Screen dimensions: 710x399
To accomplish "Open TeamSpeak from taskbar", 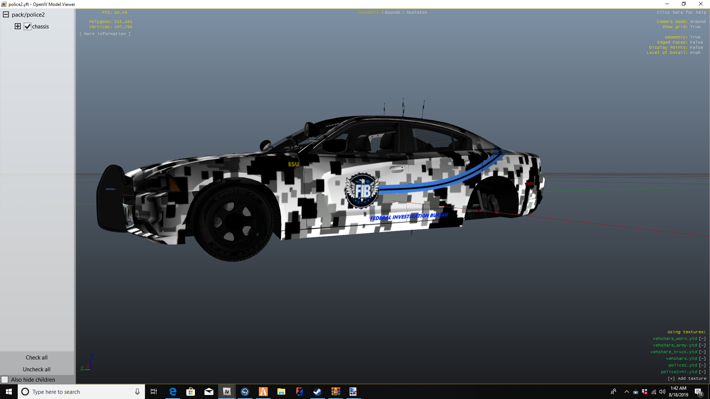I will (x=245, y=392).
